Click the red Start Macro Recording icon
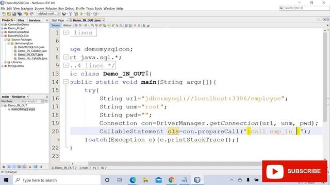The height and width of the screenshot is (185, 330). (x=135, y=25)
